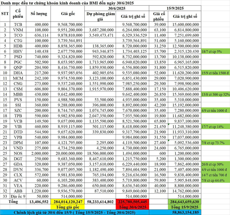Click DTD quantity 544,900

coord(39,132)
